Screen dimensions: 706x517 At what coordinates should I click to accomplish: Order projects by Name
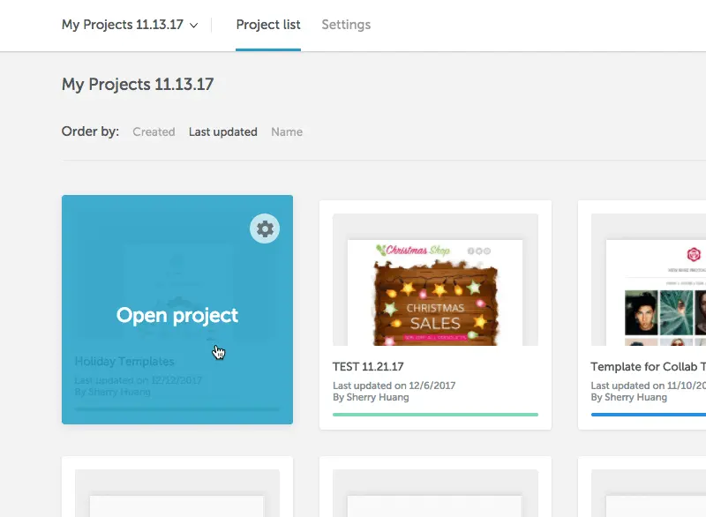(x=287, y=131)
